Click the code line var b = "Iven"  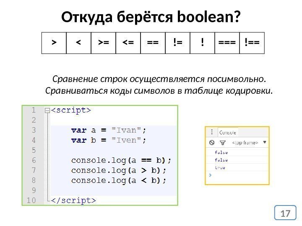coord(109,140)
